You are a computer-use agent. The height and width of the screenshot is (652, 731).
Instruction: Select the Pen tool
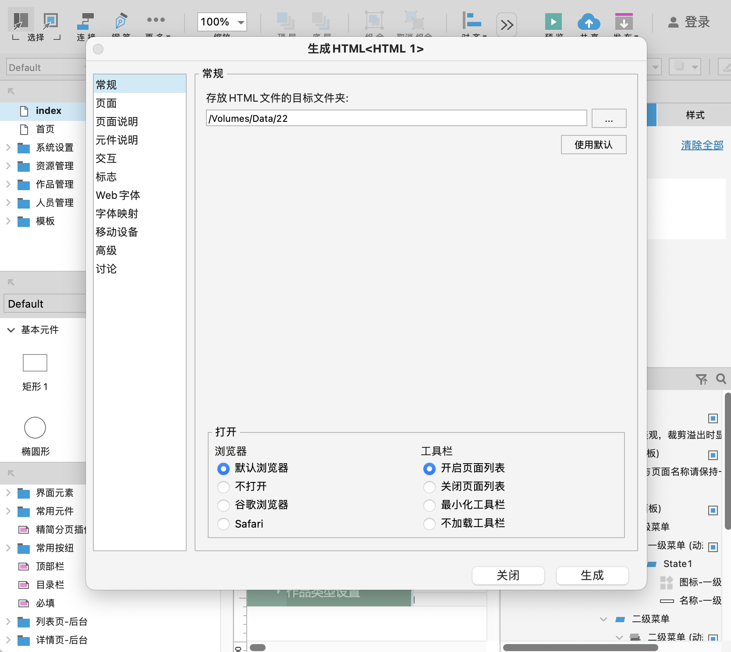click(x=121, y=22)
